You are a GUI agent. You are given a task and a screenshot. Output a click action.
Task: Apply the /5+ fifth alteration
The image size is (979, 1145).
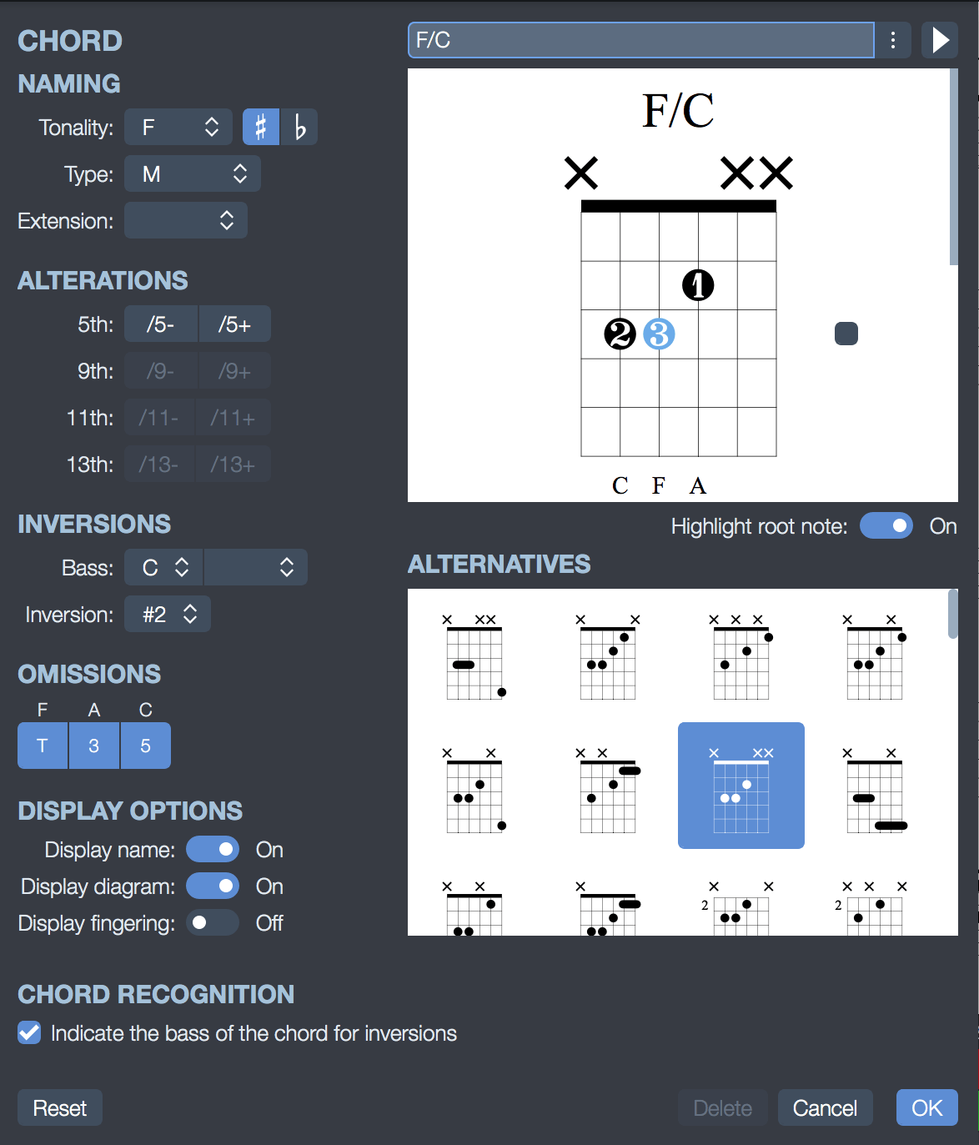234,324
